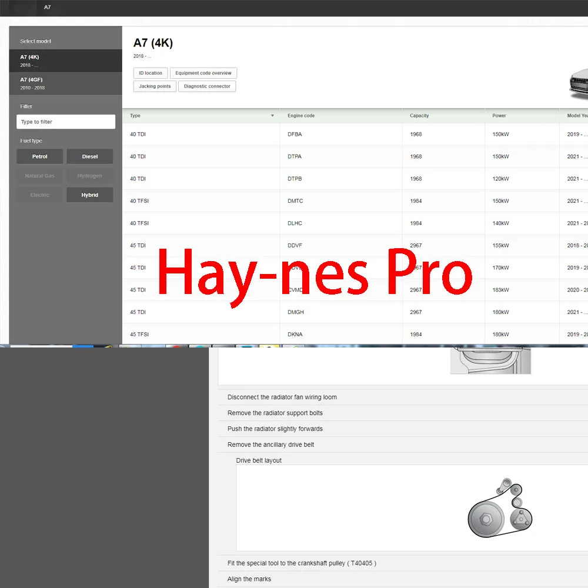Viewport: 588px width, 588px height.
Task: Click the Type to filter input field
Action: pos(66,122)
